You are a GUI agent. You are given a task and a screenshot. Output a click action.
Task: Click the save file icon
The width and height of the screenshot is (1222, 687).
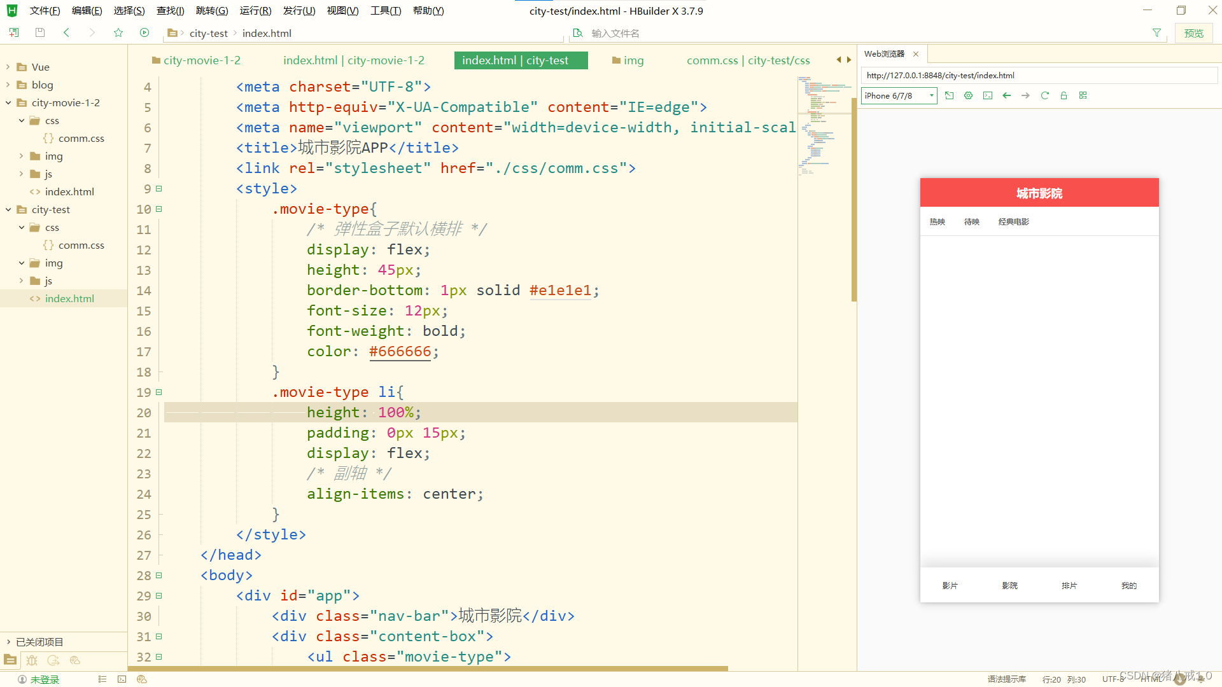coord(40,32)
